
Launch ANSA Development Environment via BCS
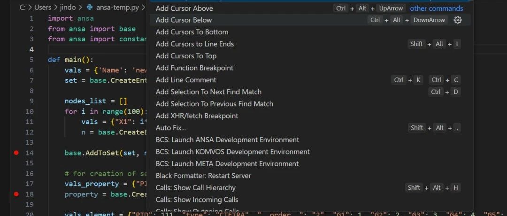310,139
